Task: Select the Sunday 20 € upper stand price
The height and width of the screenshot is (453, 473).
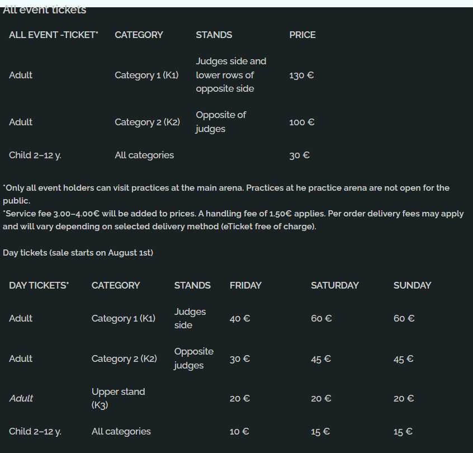Action: pos(404,398)
